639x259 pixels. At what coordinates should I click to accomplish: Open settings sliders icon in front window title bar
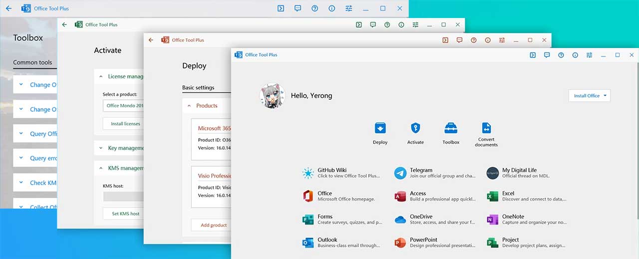590,55
